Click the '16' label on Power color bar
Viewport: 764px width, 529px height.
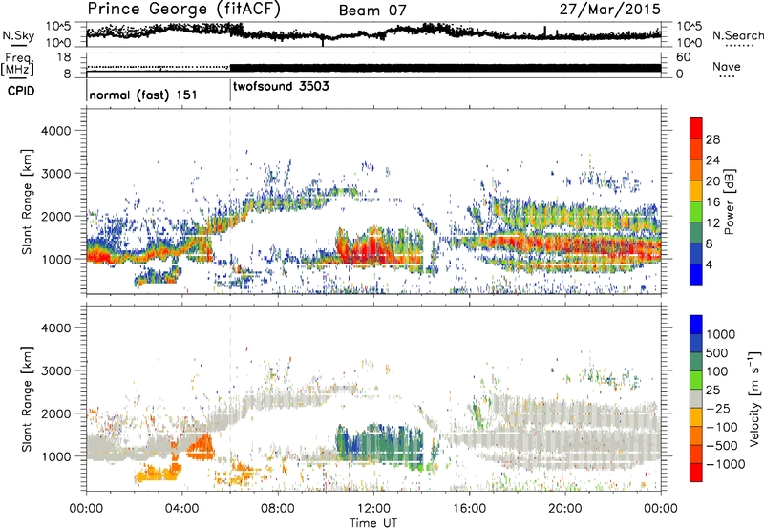point(712,202)
